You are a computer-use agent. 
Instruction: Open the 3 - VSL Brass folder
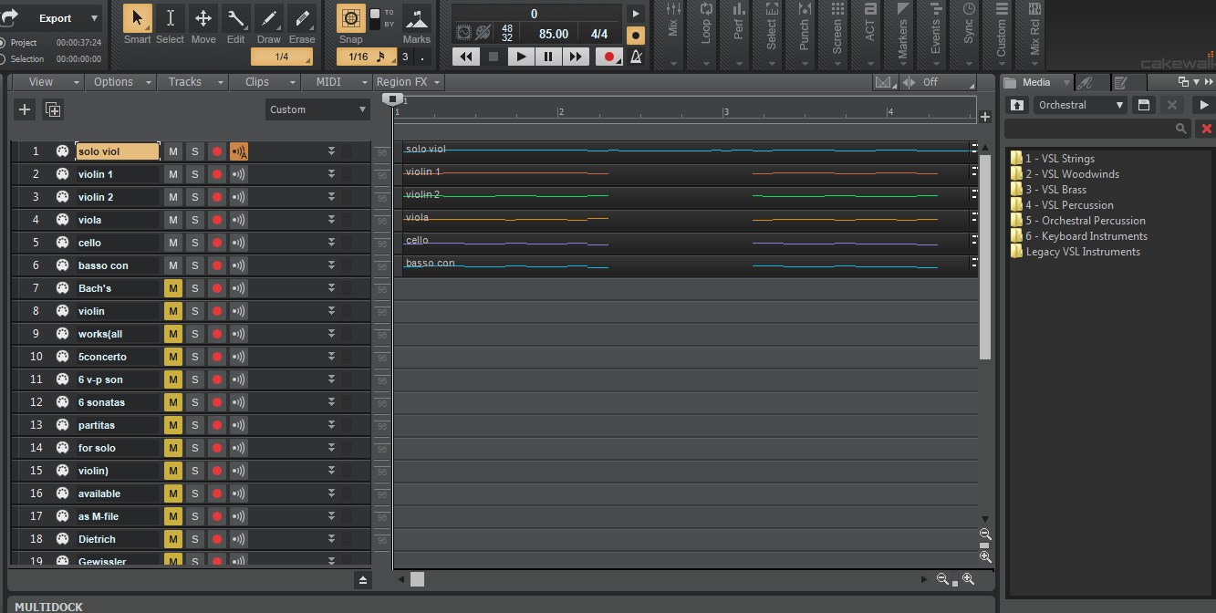click(x=1048, y=190)
